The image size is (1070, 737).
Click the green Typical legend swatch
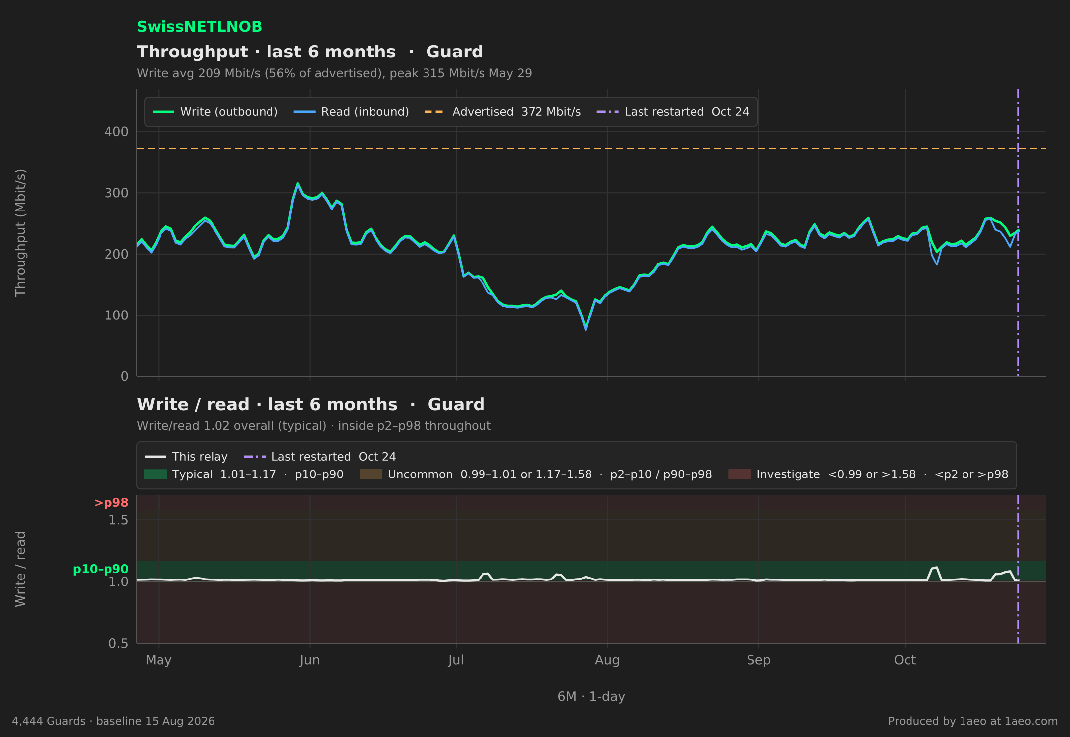tap(156, 474)
